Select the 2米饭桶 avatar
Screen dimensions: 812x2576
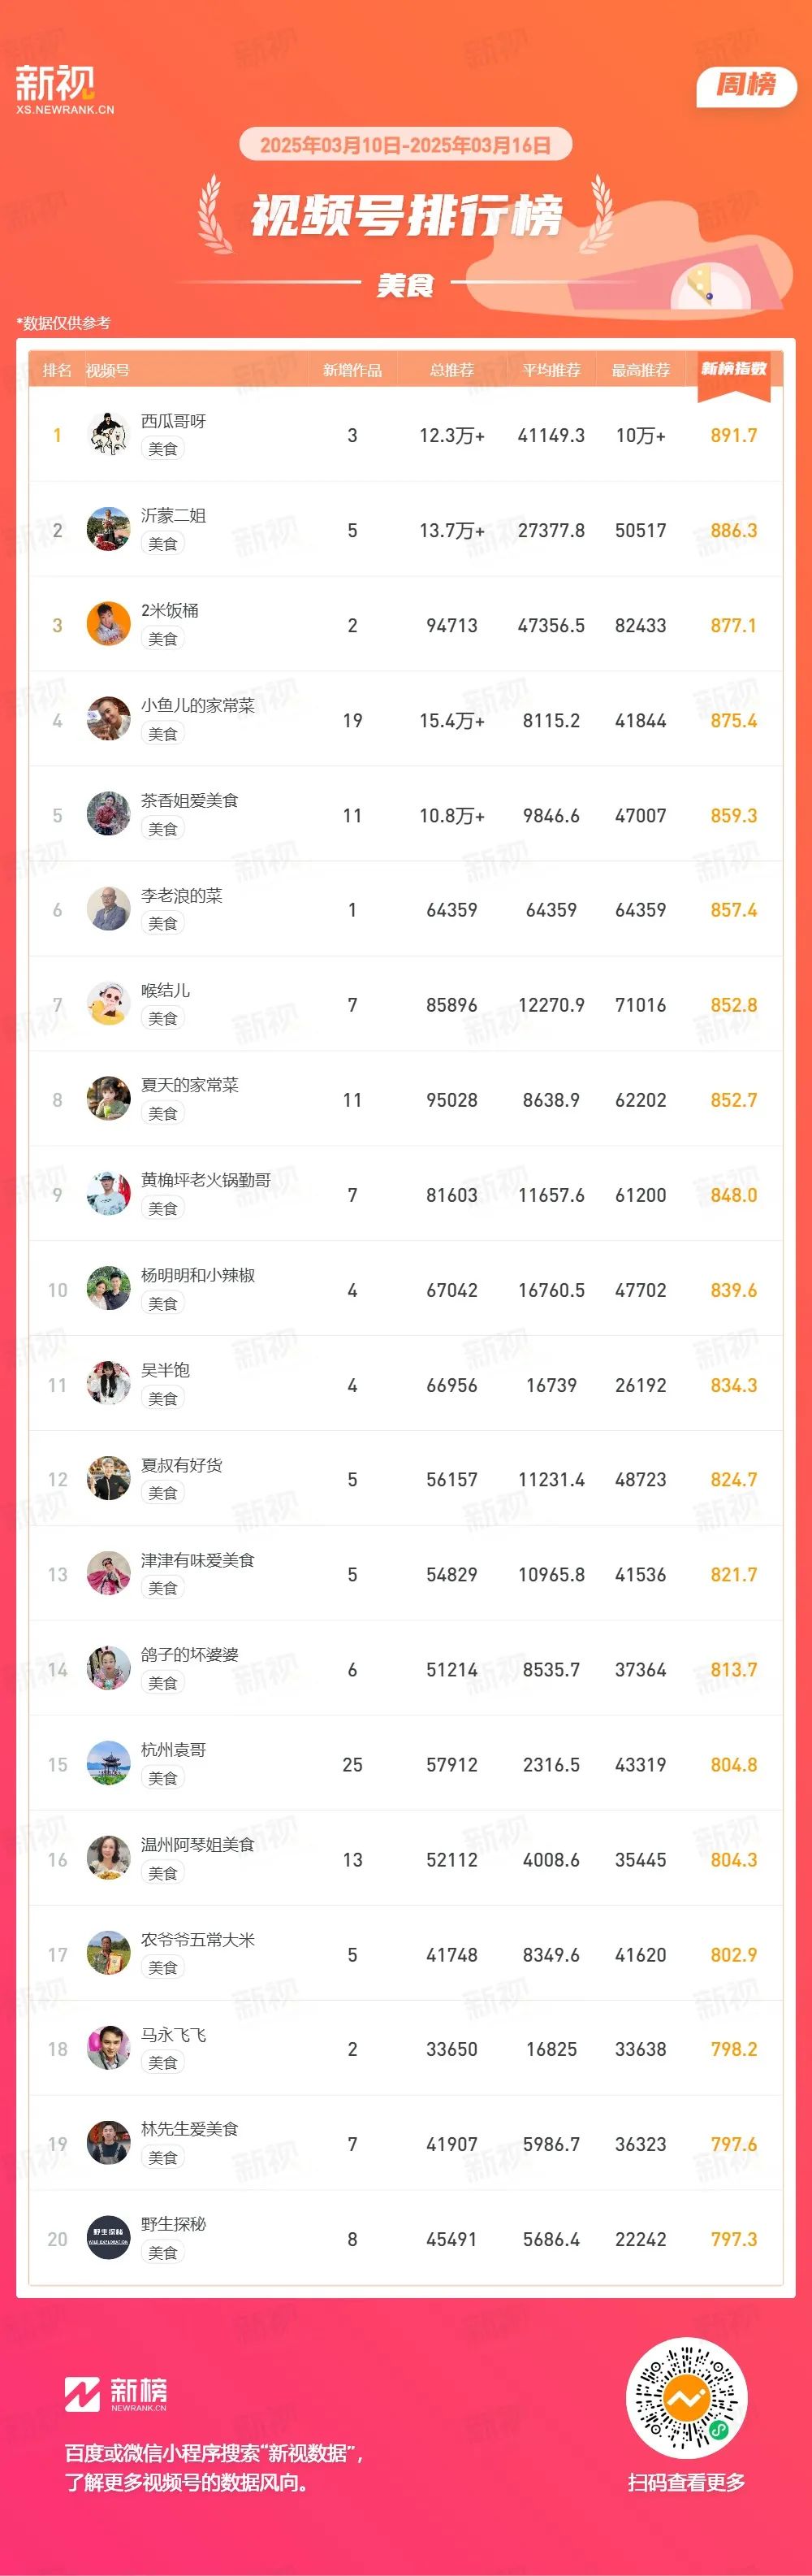click(x=109, y=624)
